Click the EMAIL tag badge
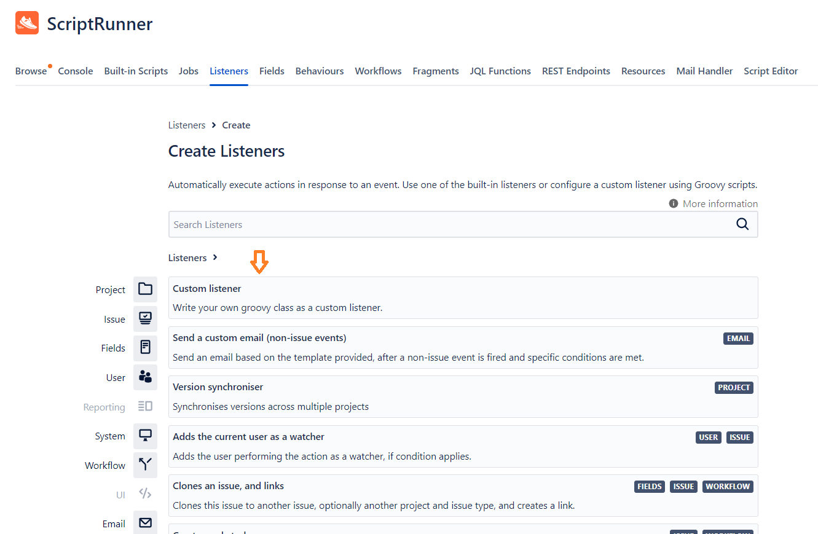The height and width of the screenshot is (534, 818). pos(738,339)
